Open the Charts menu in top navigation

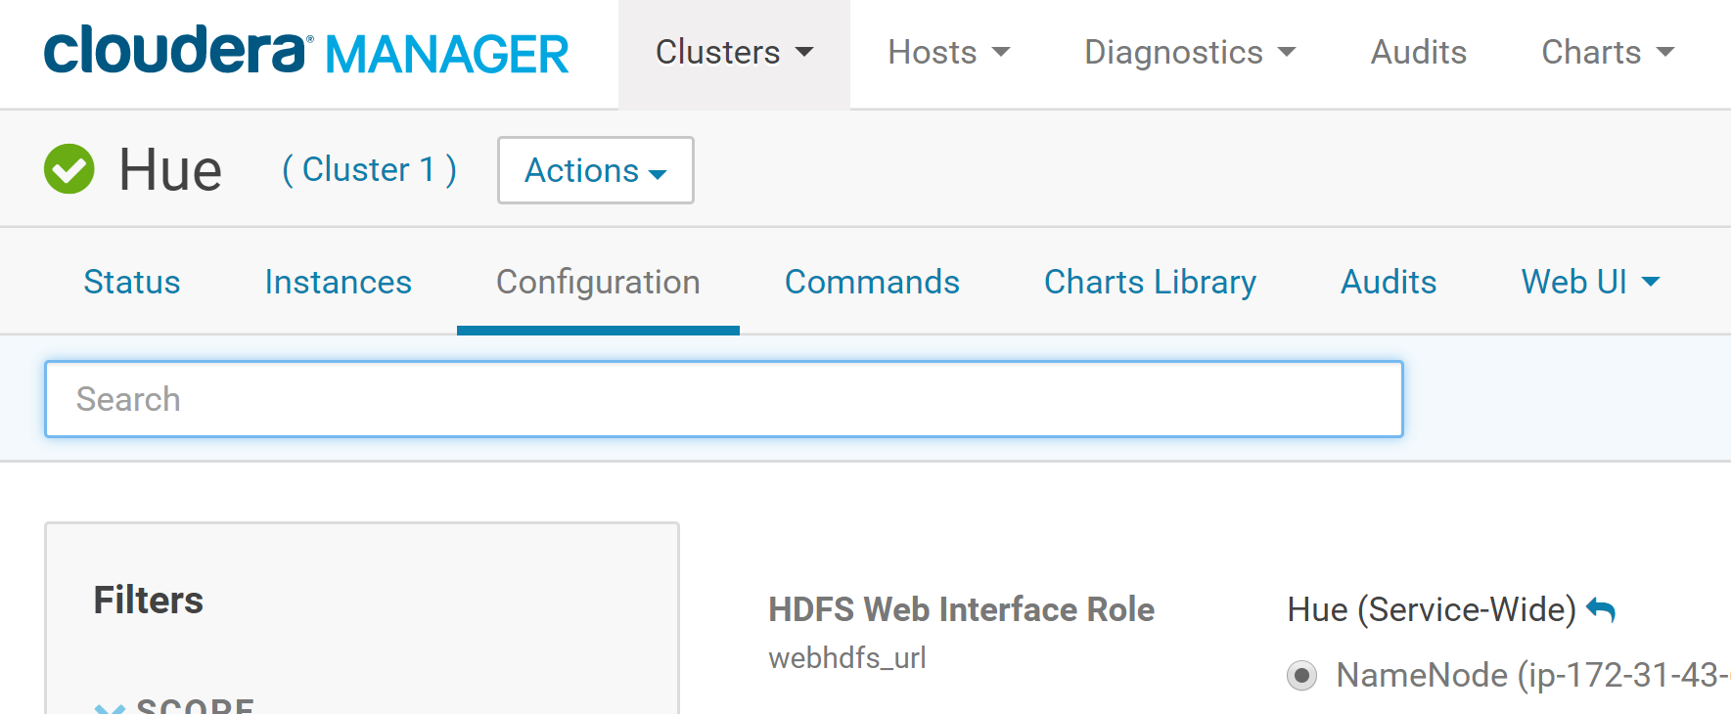click(1607, 53)
